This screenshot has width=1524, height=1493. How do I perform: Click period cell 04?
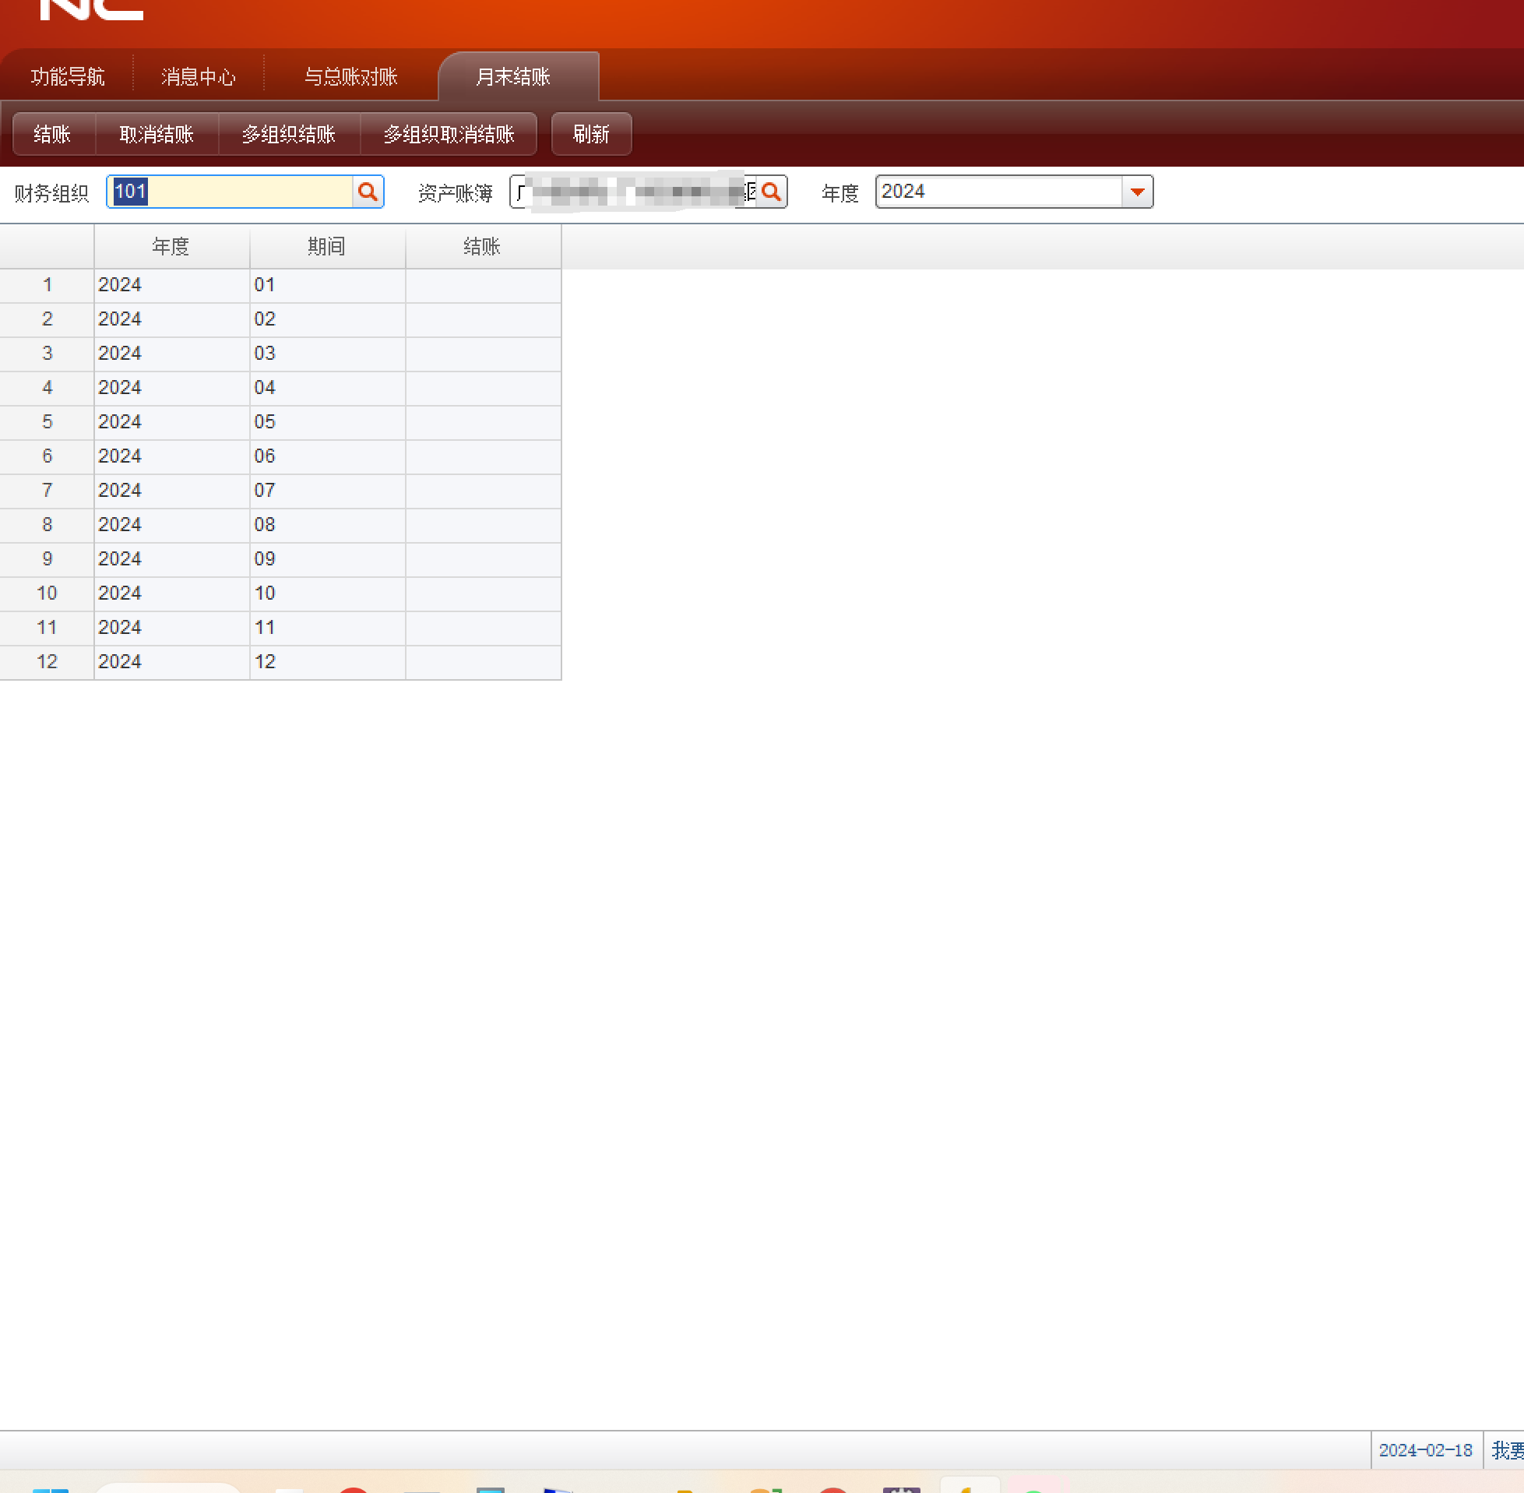point(328,388)
